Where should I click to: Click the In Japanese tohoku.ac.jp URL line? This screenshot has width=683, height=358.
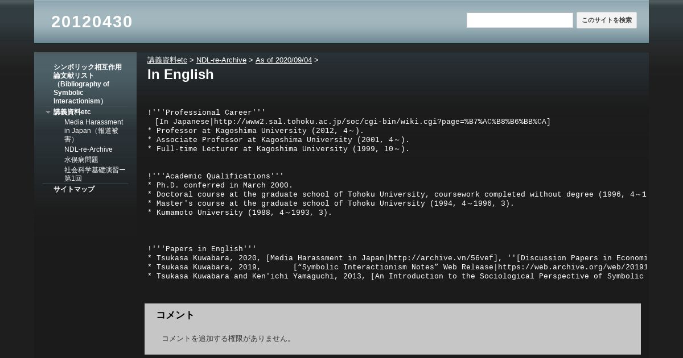click(x=352, y=122)
